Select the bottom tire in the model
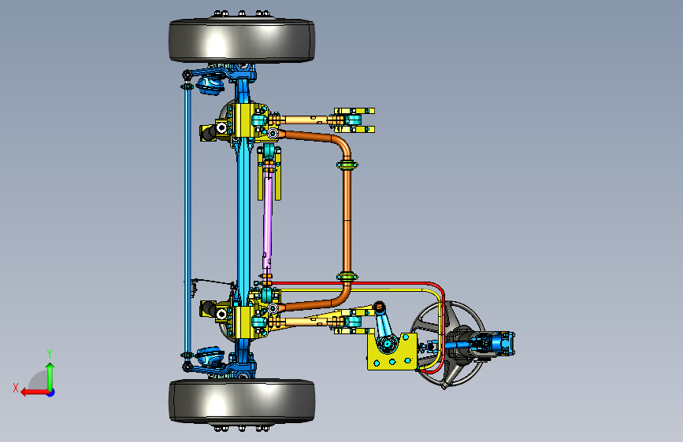 point(242,401)
